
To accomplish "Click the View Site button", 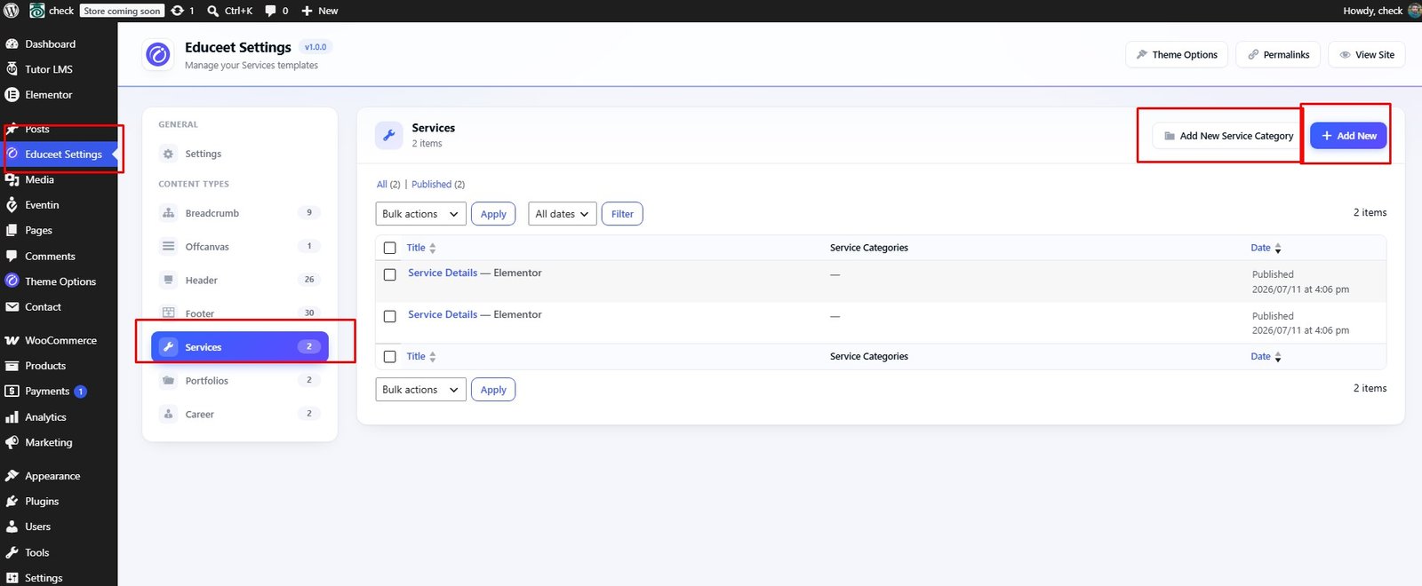I will (1367, 54).
